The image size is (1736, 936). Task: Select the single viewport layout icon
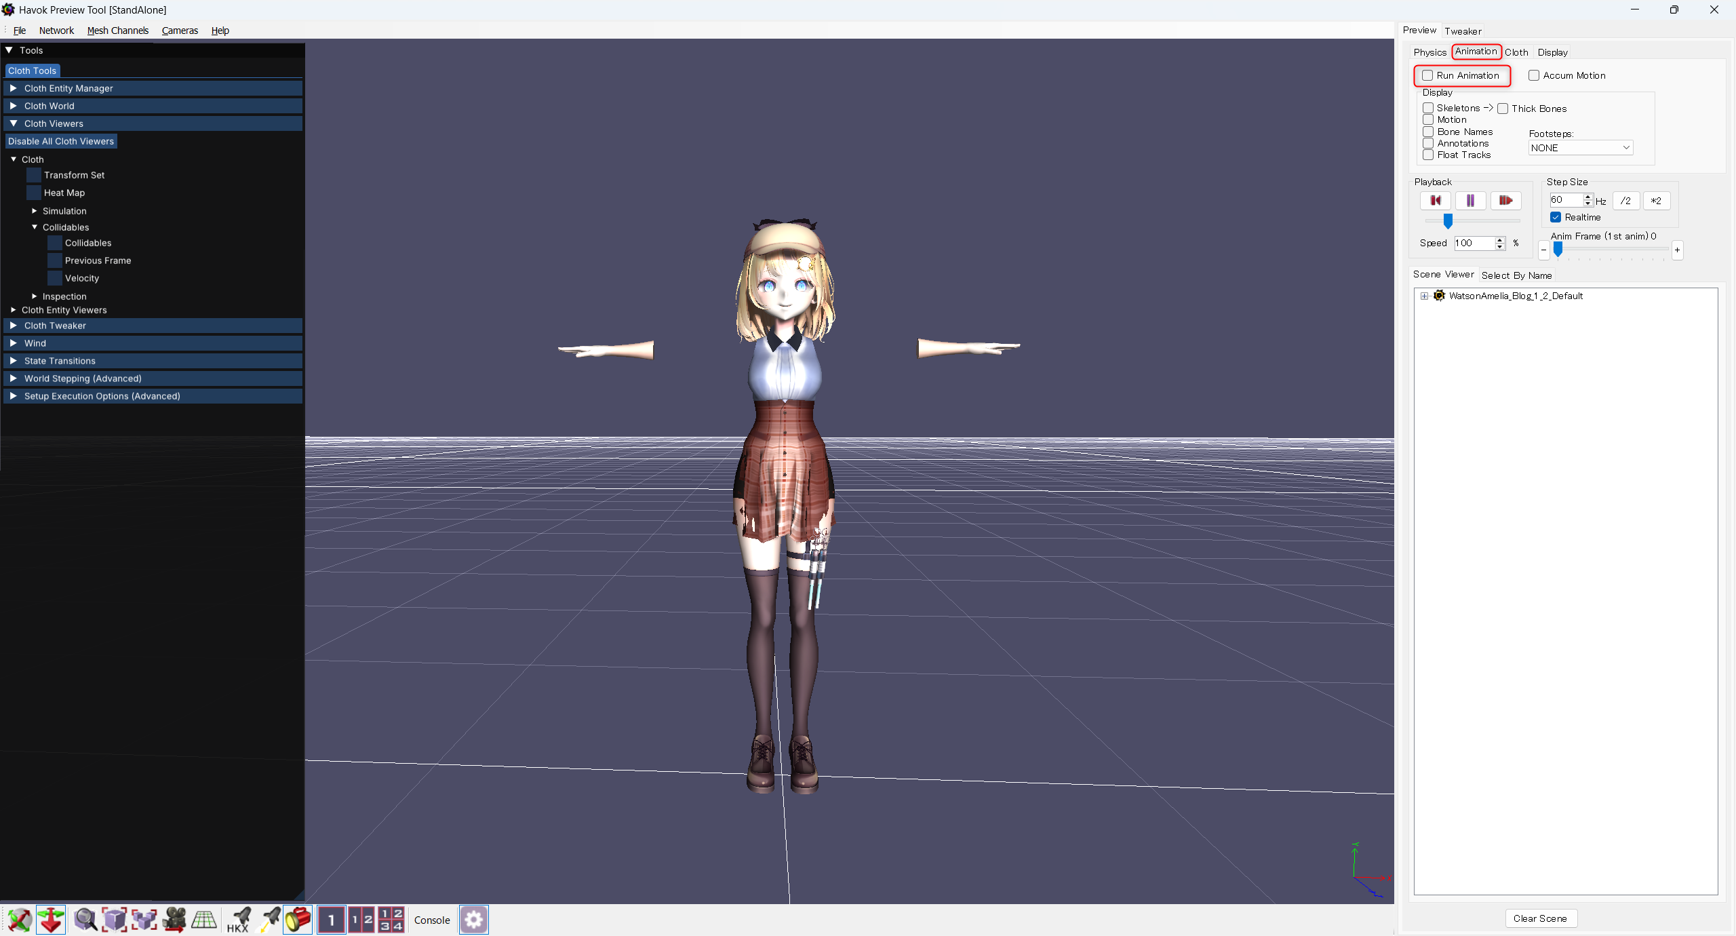click(332, 920)
